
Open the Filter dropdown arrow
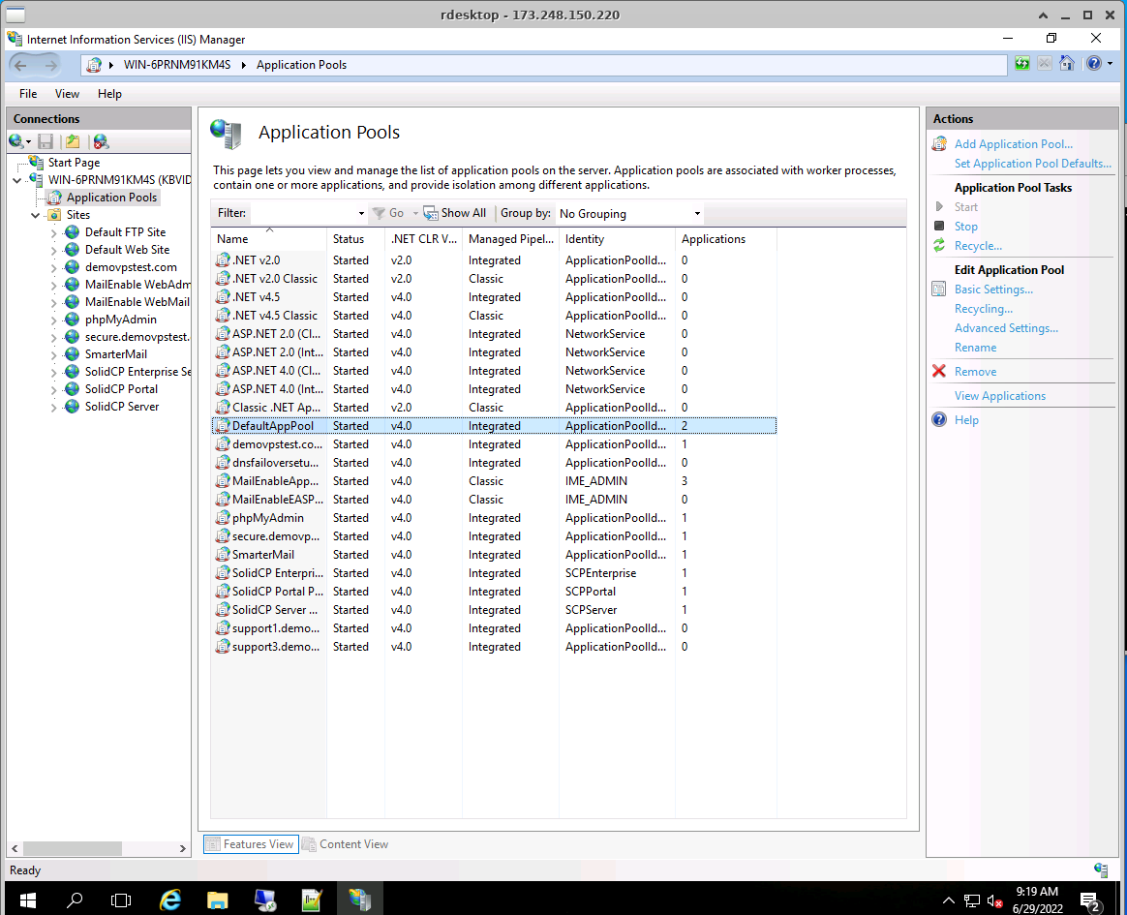[361, 213]
